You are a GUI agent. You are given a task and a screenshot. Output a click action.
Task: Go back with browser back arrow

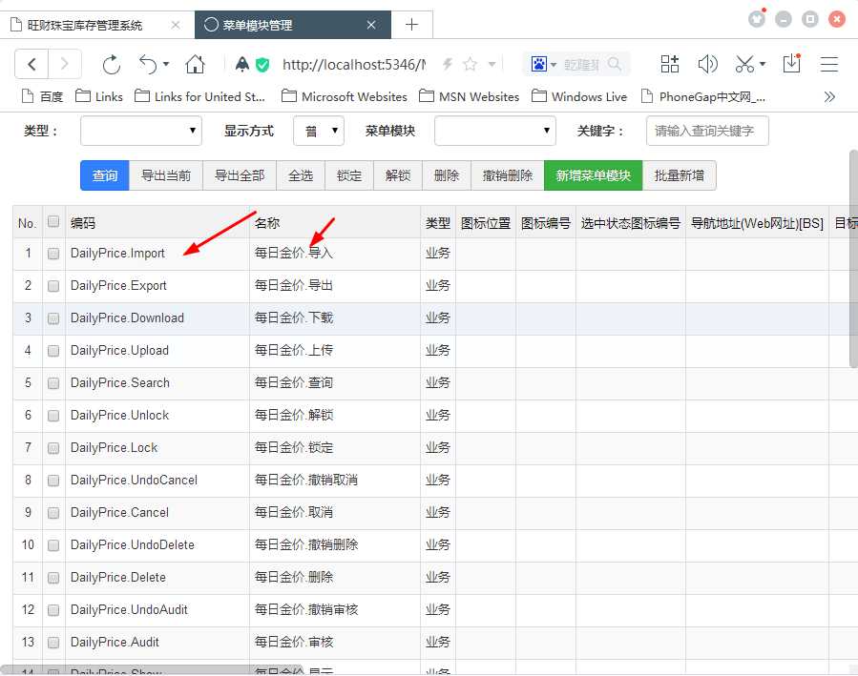31,65
